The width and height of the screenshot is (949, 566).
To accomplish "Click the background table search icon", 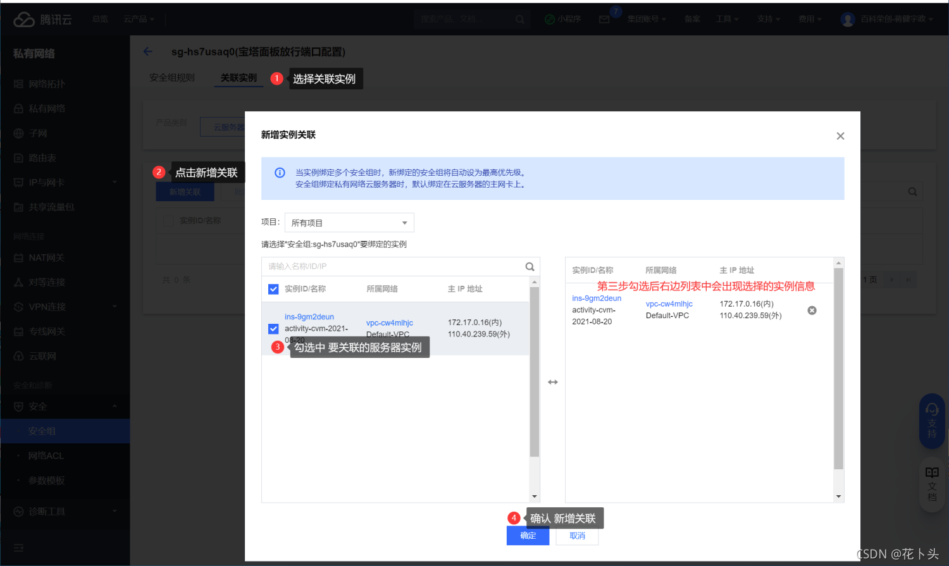I will pyautogui.click(x=912, y=192).
